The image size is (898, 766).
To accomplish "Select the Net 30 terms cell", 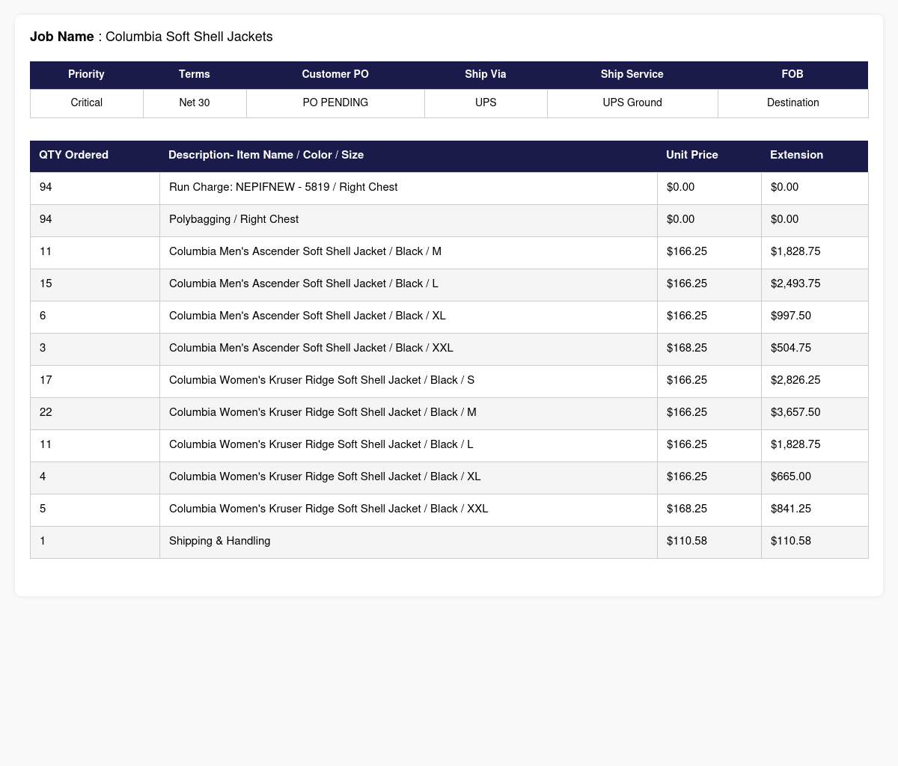I will [x=195, y=102].
